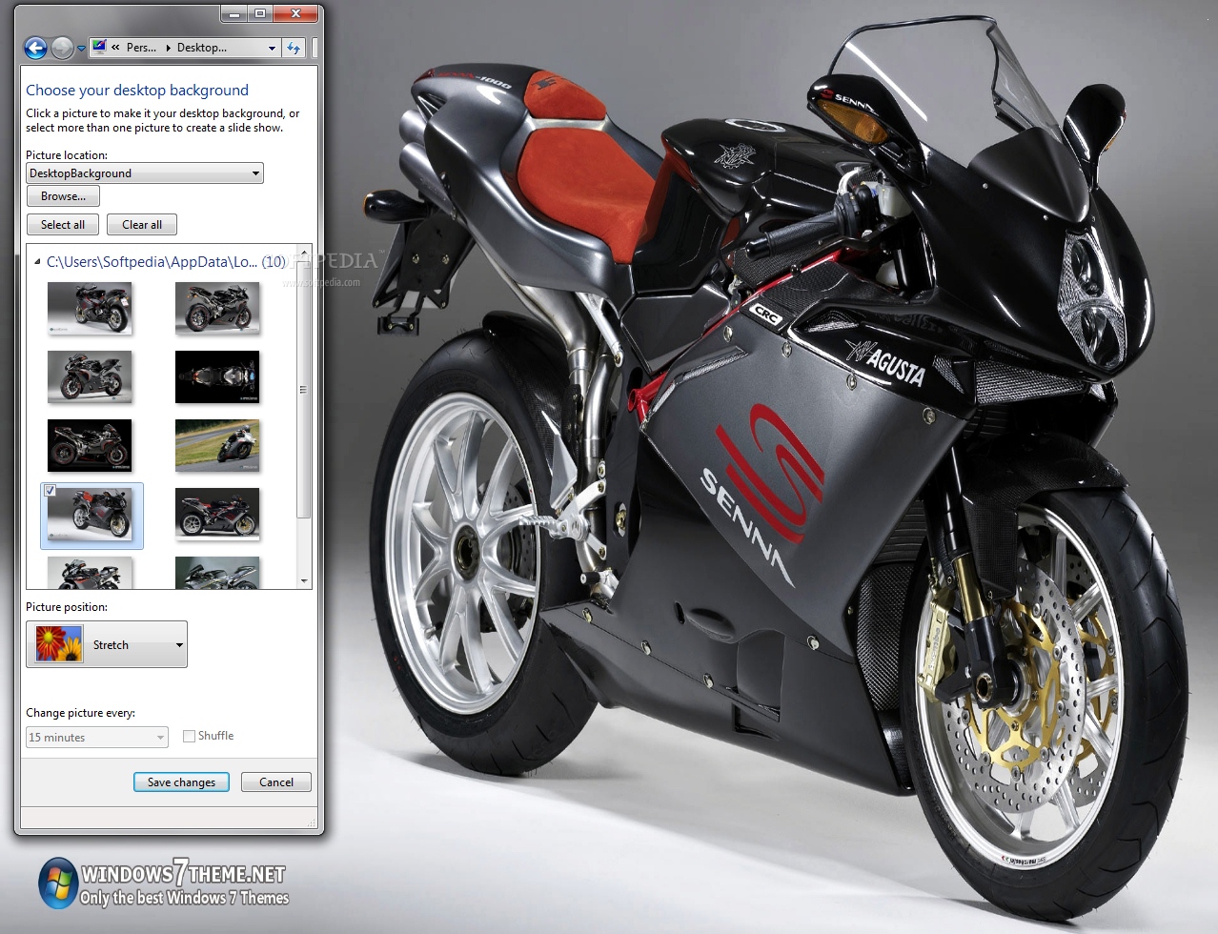Open the arrow between Pers... and Desktop...

pyautogui.click(x=168, y=47)
